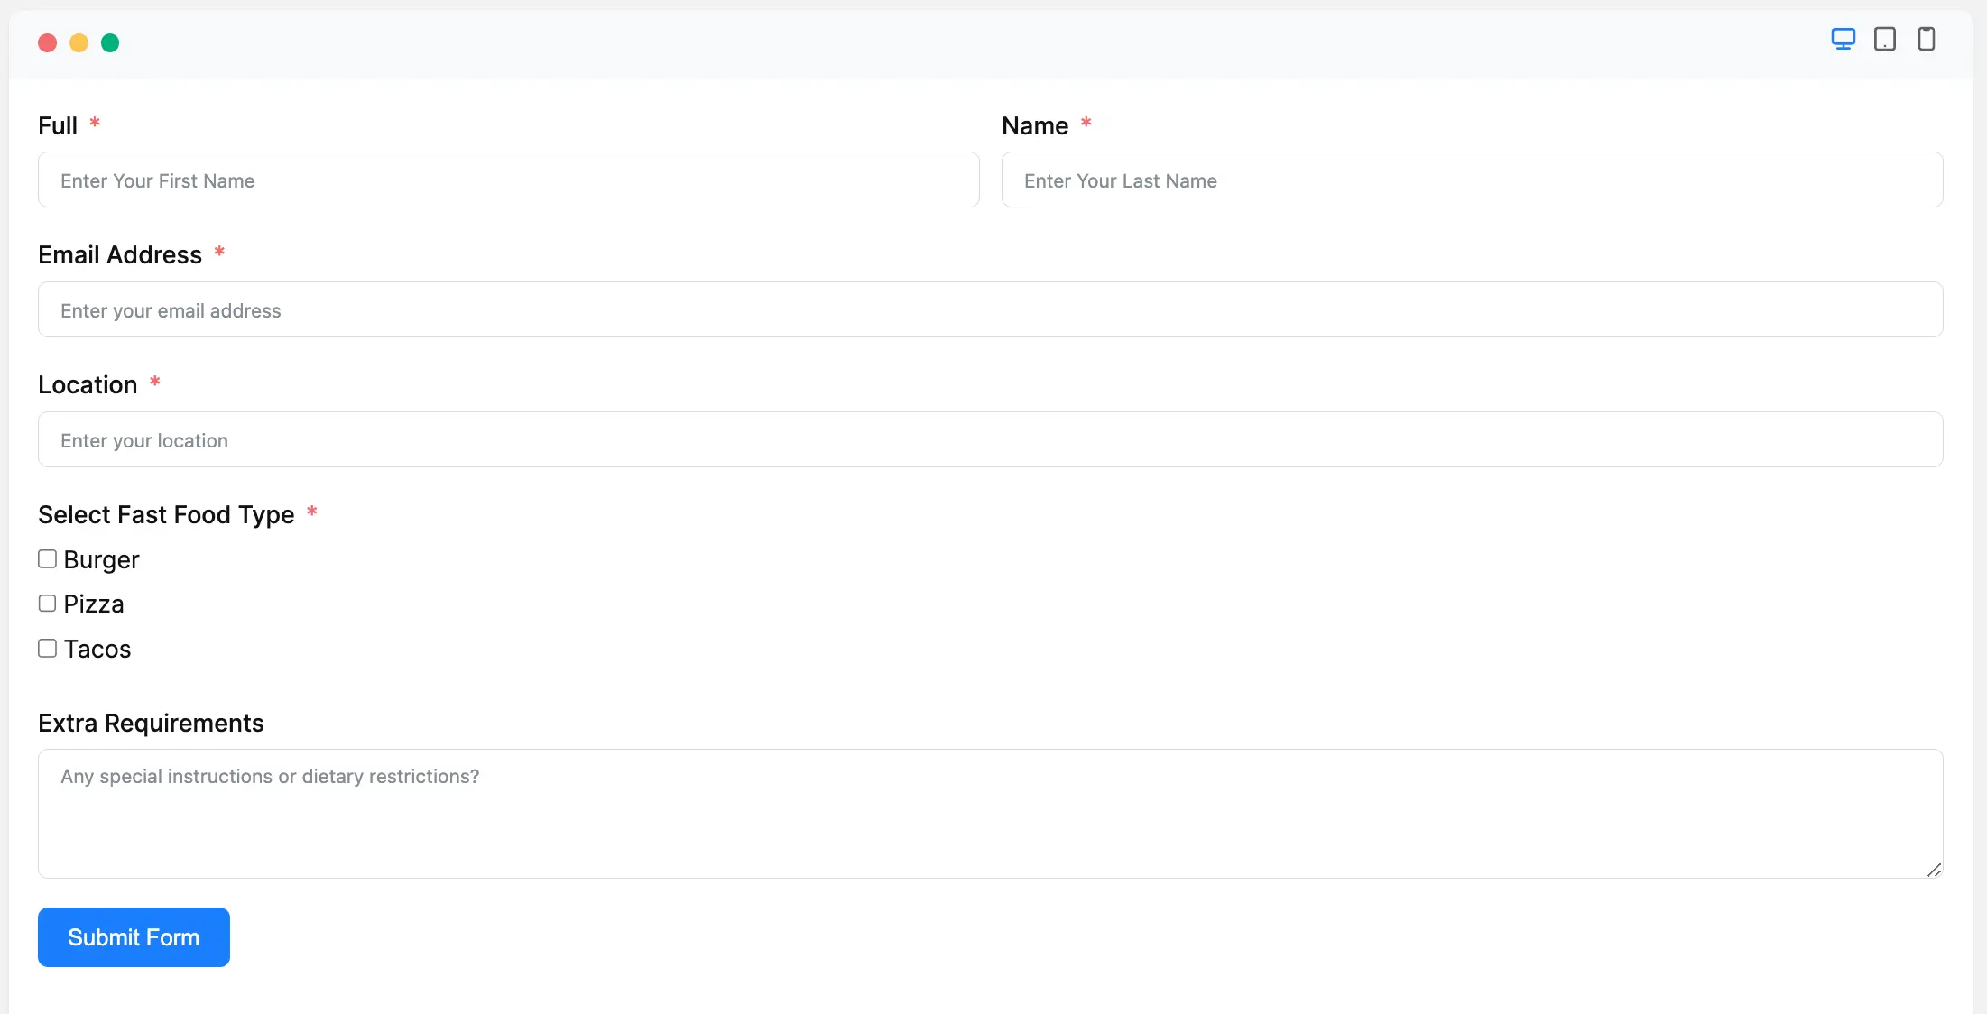This screenshot has width=1987, height=1014.
Task: Click the email address input field
Action: tap(991, 310)
